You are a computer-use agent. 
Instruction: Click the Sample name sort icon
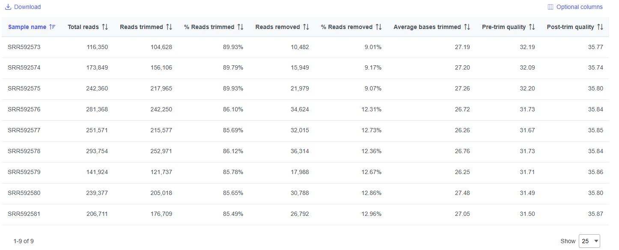52,27
